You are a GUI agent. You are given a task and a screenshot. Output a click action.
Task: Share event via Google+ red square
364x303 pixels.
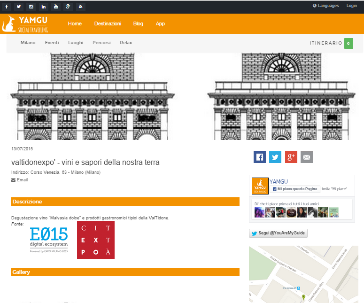(291, 157)
